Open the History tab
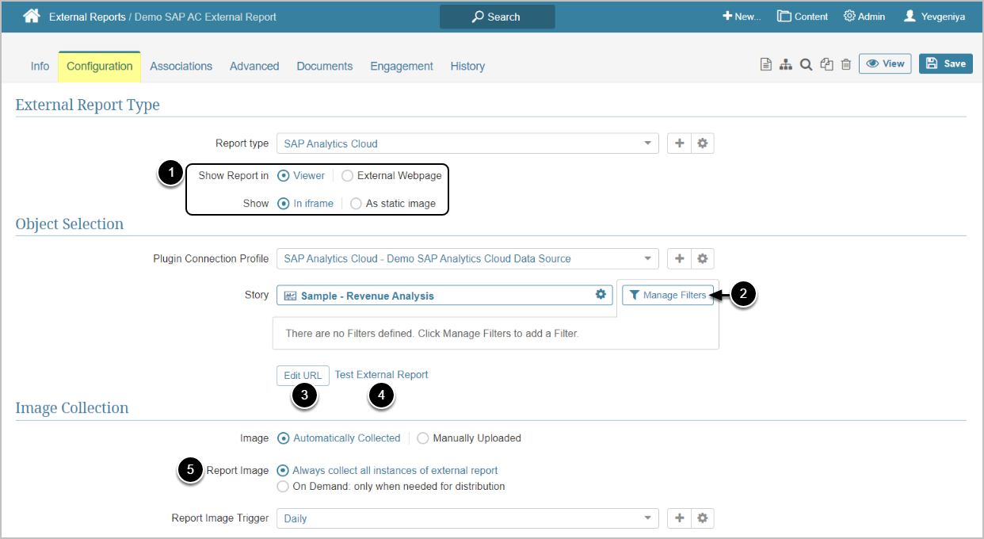Image resolution: width=984 pixels, height=539 pixels. [x=467, y=67]
